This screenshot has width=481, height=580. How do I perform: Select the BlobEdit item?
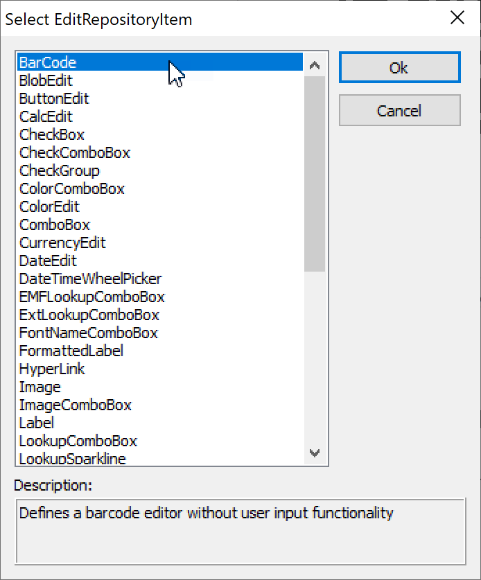[x=46, y=80]
